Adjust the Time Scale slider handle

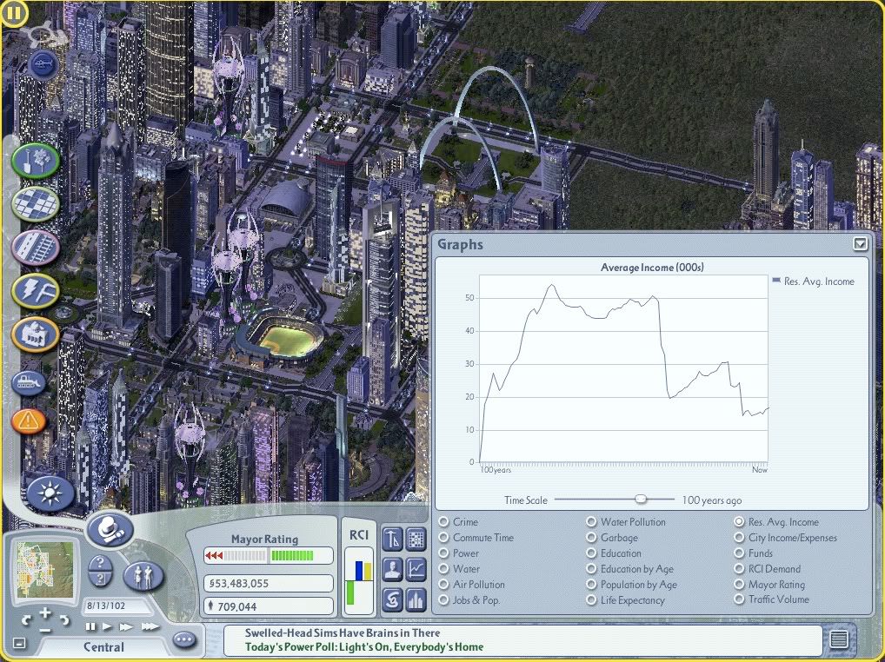click(641, 499)
